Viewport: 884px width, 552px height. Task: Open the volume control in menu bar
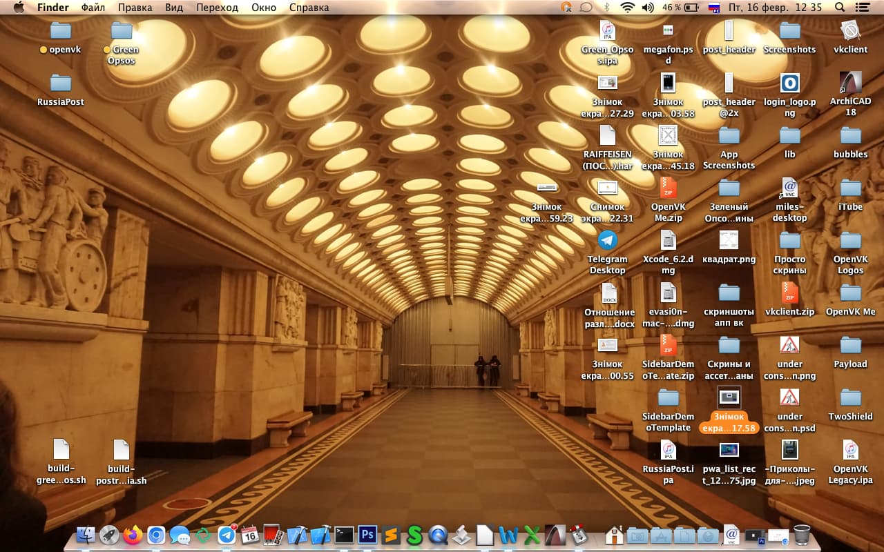click(647, 8)
